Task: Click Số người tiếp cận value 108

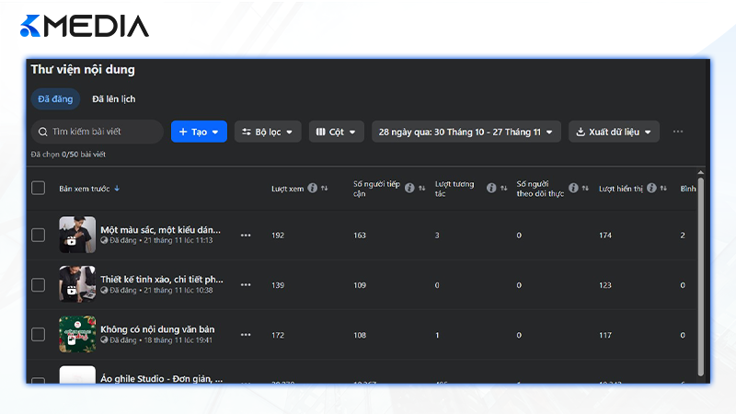Action: pos(360,335)
